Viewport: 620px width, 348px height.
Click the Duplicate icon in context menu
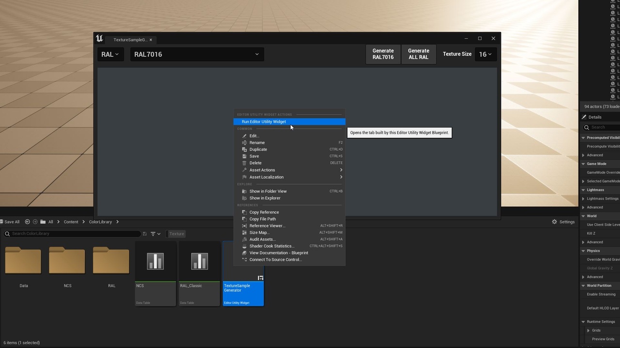[244, 149]
